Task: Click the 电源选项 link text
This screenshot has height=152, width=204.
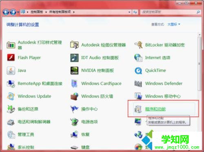Action: pos(89,122)
